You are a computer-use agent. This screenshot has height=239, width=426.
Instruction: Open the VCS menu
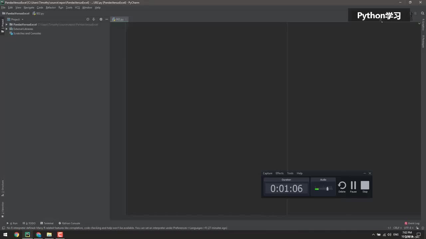77,7
